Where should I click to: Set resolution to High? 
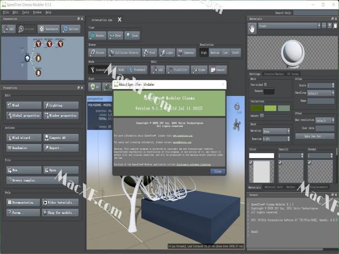[x=203, y=52]
